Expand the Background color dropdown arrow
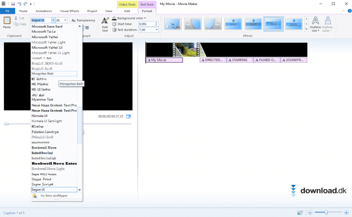Viewport: 352px width, 217px height. pyautogui.click(x=145, y=18)
